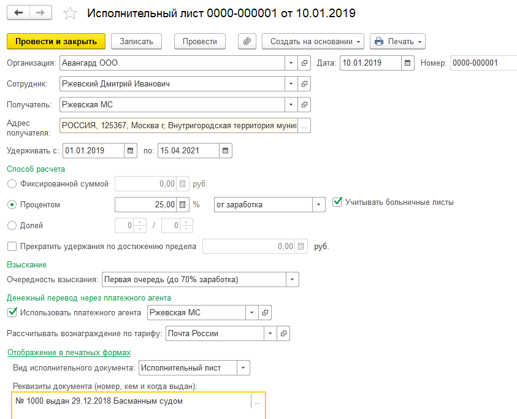
Task: Expand the payment agent dropdown arrow
Action: click(251, 312)
